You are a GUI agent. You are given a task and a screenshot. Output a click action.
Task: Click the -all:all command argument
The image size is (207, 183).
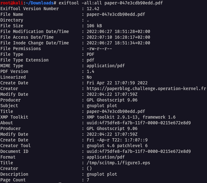coord(91,3)
